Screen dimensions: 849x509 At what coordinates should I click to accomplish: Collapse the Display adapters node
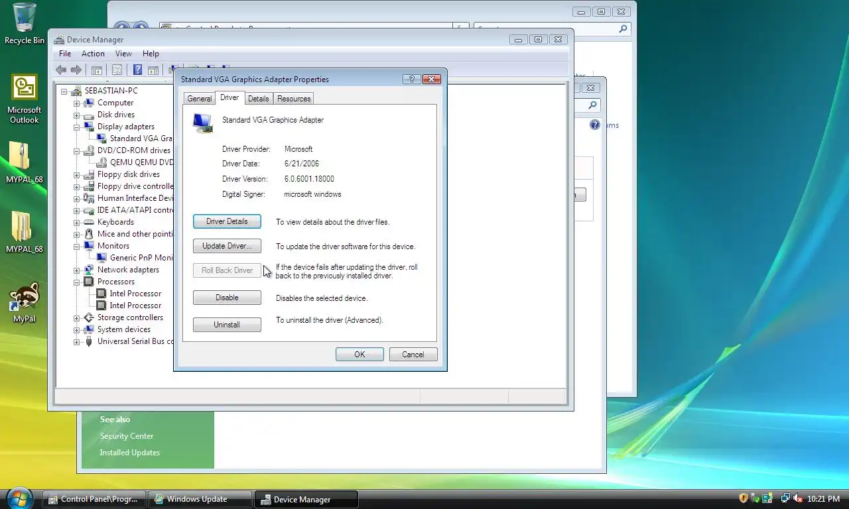76,127
